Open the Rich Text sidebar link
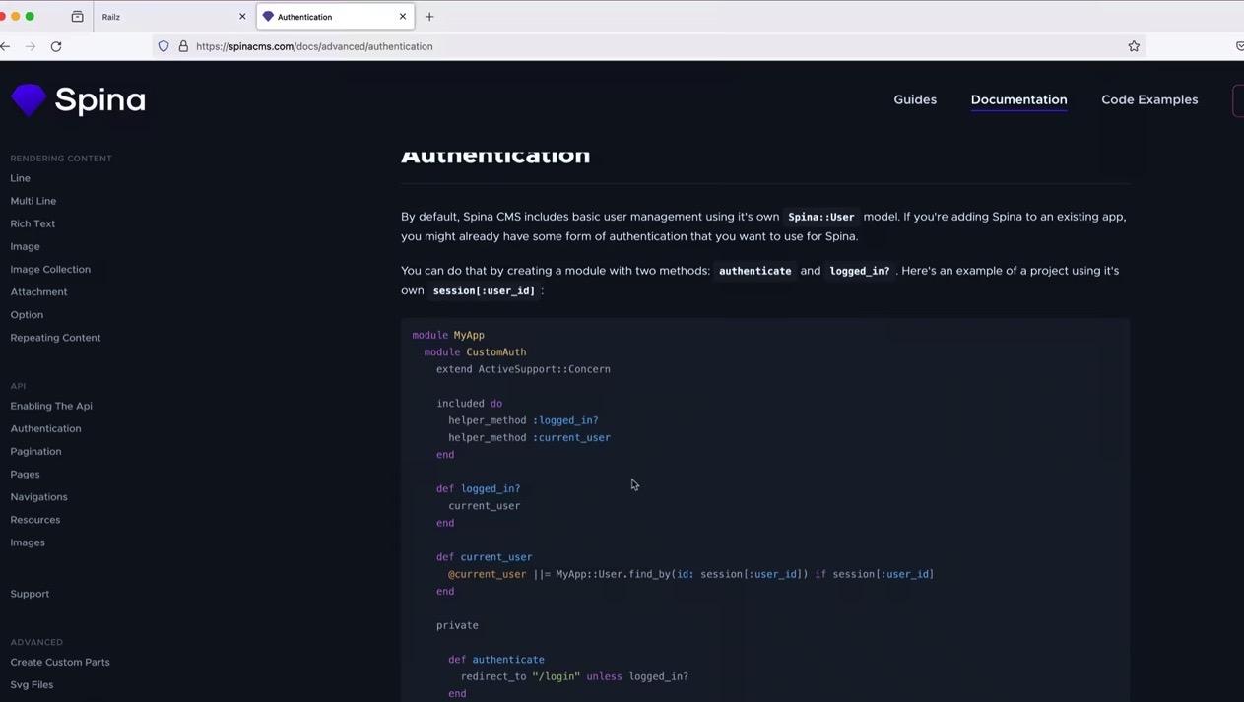 point(33,223)
